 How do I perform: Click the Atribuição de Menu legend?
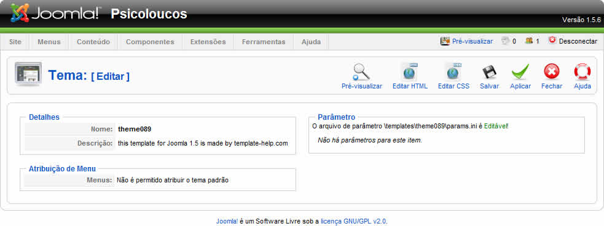click(x=62, y=168)
